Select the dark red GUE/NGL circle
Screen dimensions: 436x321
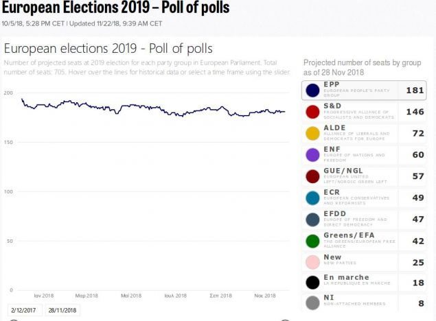(x=313, y=176)
